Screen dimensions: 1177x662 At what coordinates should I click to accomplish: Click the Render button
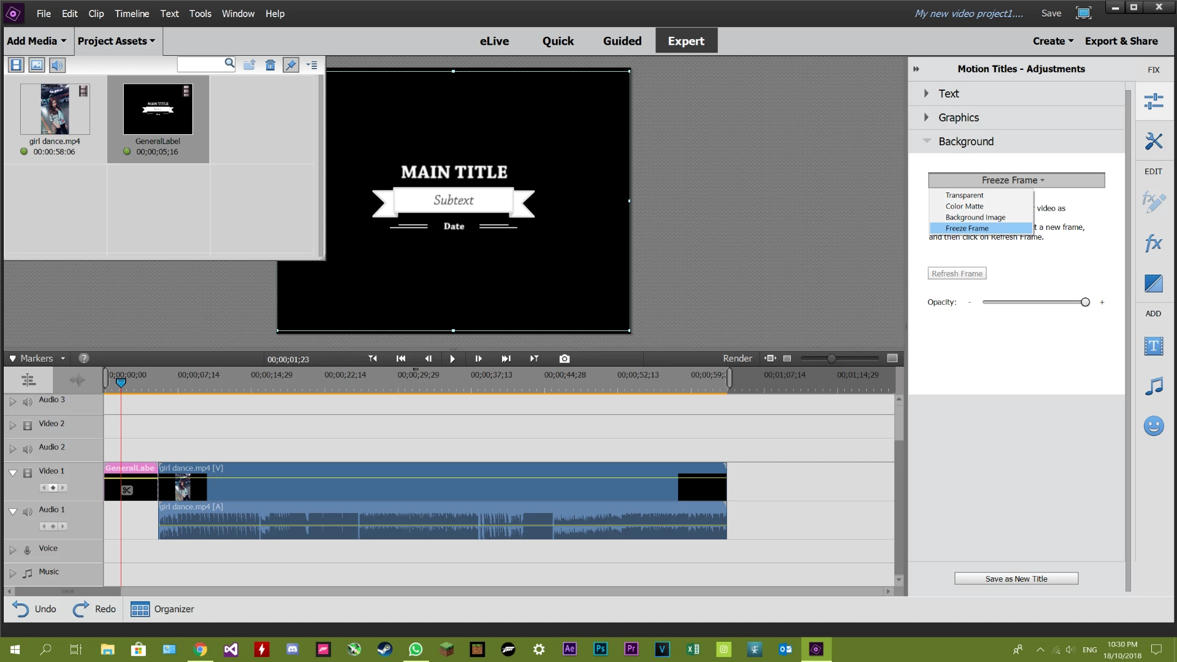(737, 359)
